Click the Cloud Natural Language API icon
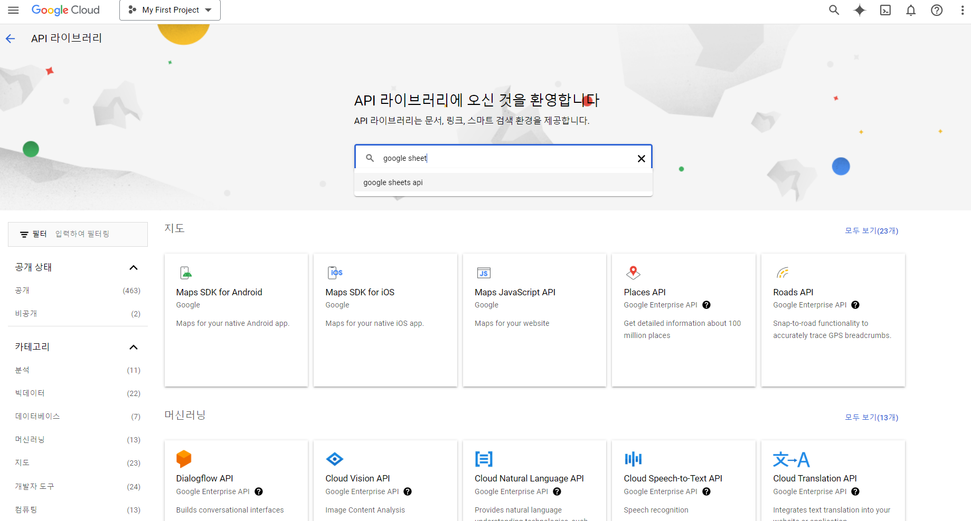Image resolution: width=971 pixels, height=521 pixels. (484, 459)
